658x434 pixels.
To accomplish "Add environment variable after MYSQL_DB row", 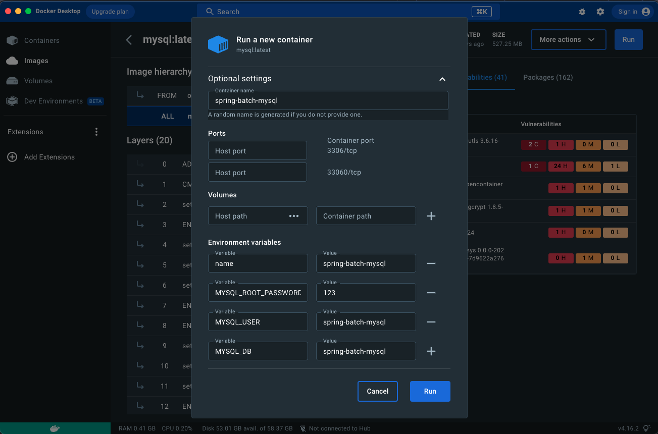I will click(431, 351).
